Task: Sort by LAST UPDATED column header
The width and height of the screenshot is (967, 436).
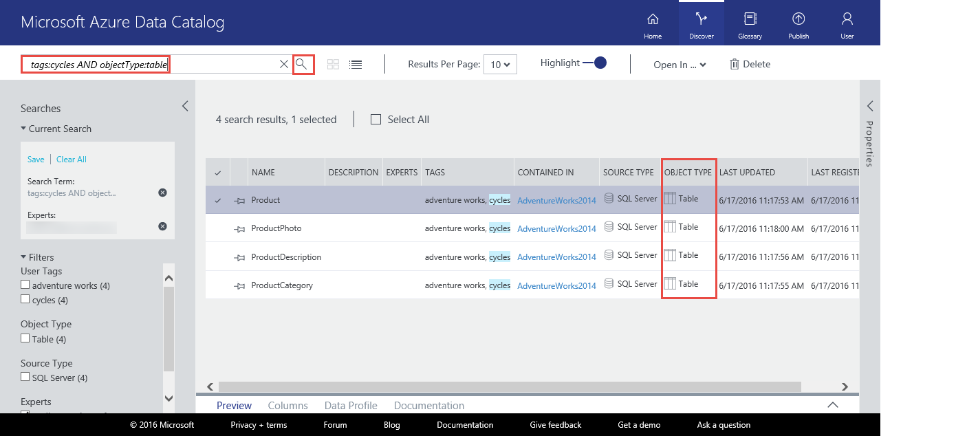Action: (761, 173)
